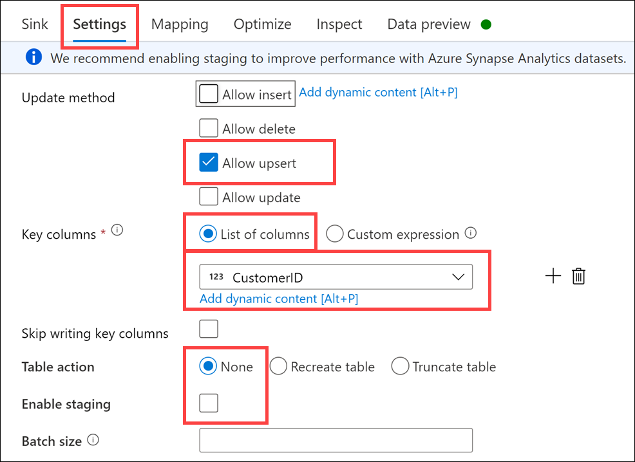The image size is (635, 462).
Task: Open the Inspect tab
Action: tap(339, 24)
